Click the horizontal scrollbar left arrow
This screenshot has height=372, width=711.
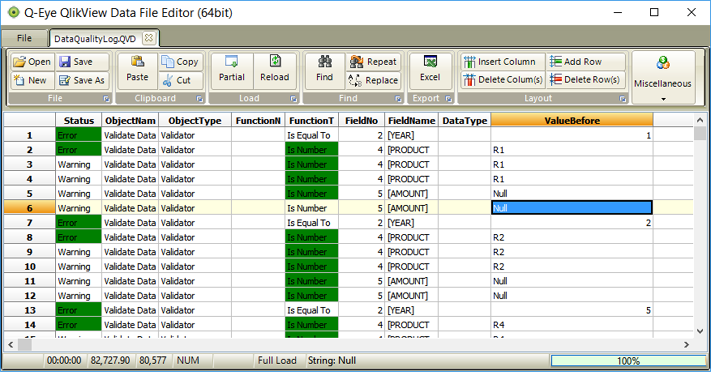tap(10, 344)
